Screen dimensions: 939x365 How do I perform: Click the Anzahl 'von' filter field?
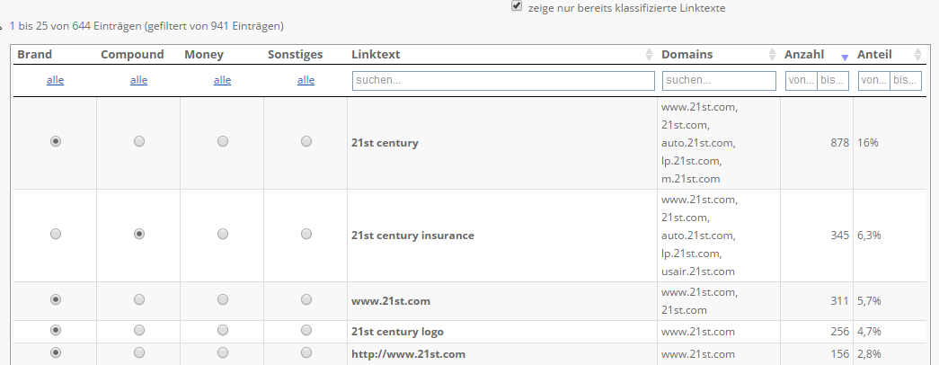[802, 80]
